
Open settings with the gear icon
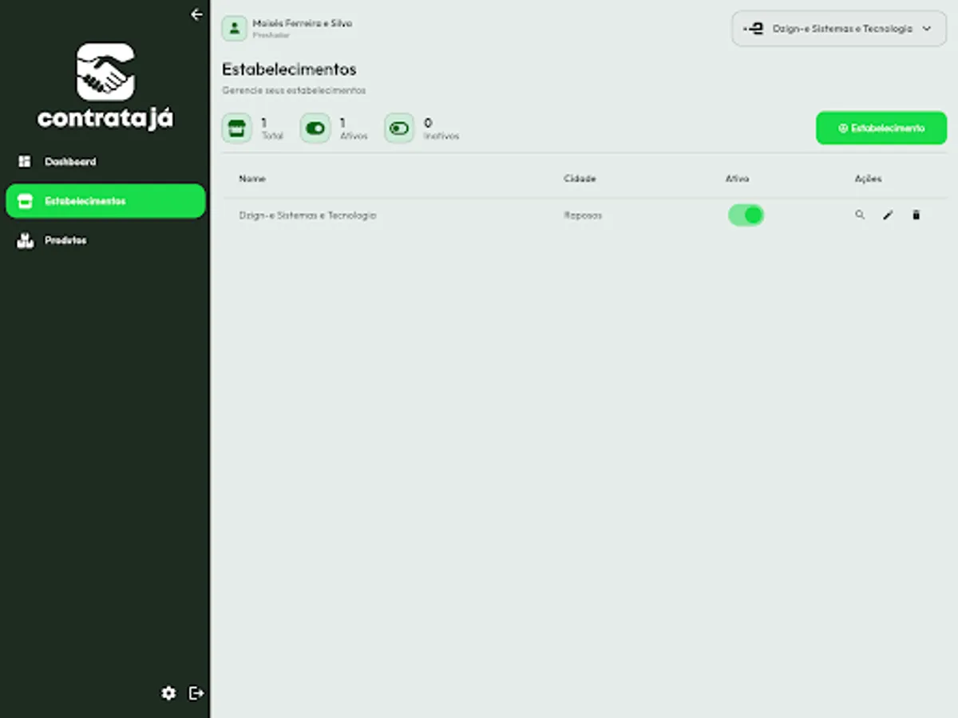[x=168, y=693]
